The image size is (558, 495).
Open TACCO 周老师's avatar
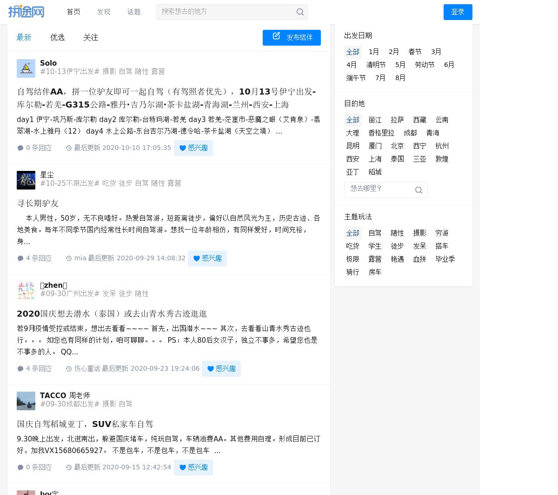[26, 401]
